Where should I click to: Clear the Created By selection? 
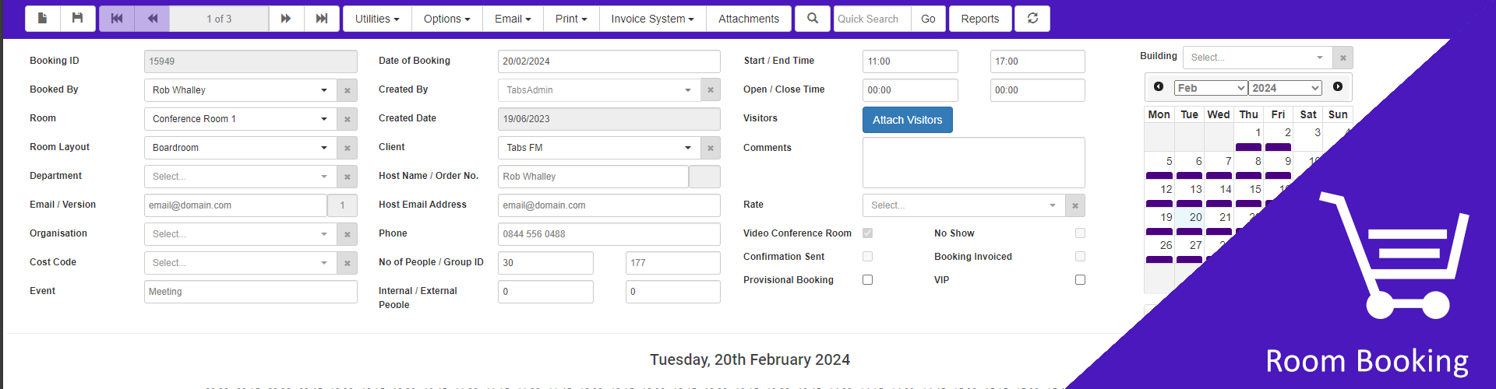pos(711,90)
